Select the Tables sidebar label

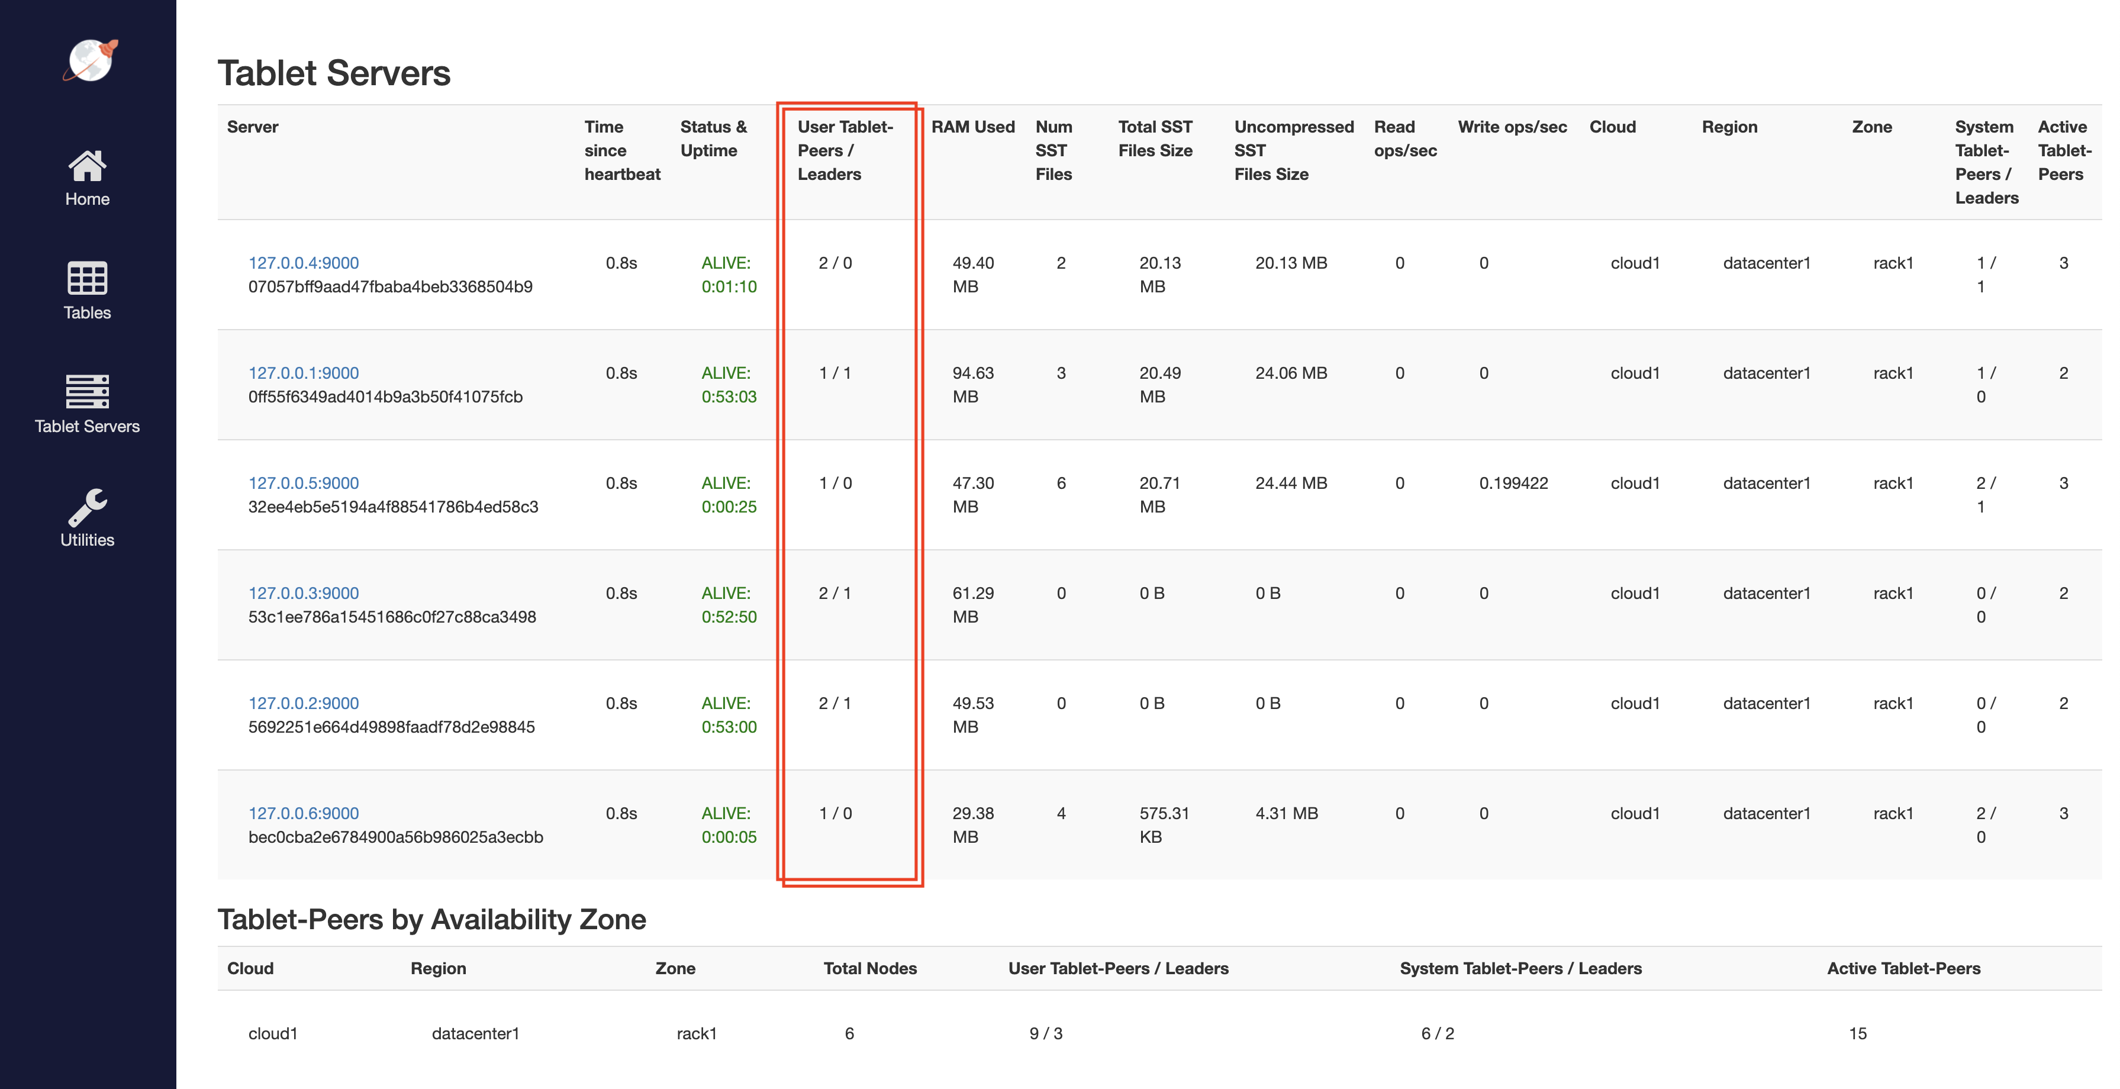point(87,312)
